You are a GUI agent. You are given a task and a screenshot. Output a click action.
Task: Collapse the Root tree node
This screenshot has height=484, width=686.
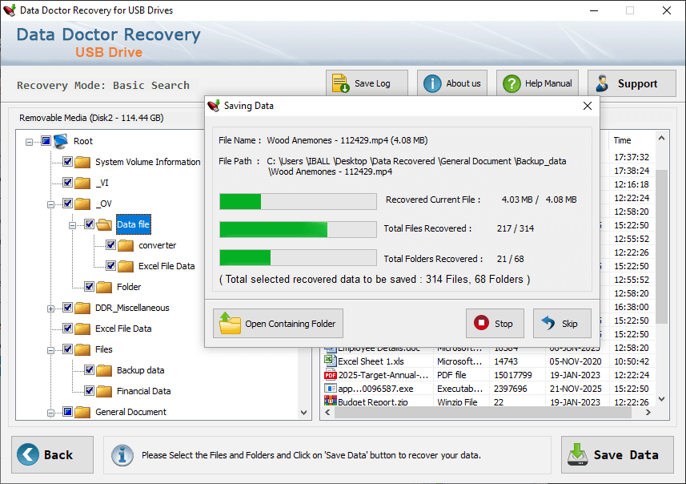29,142
